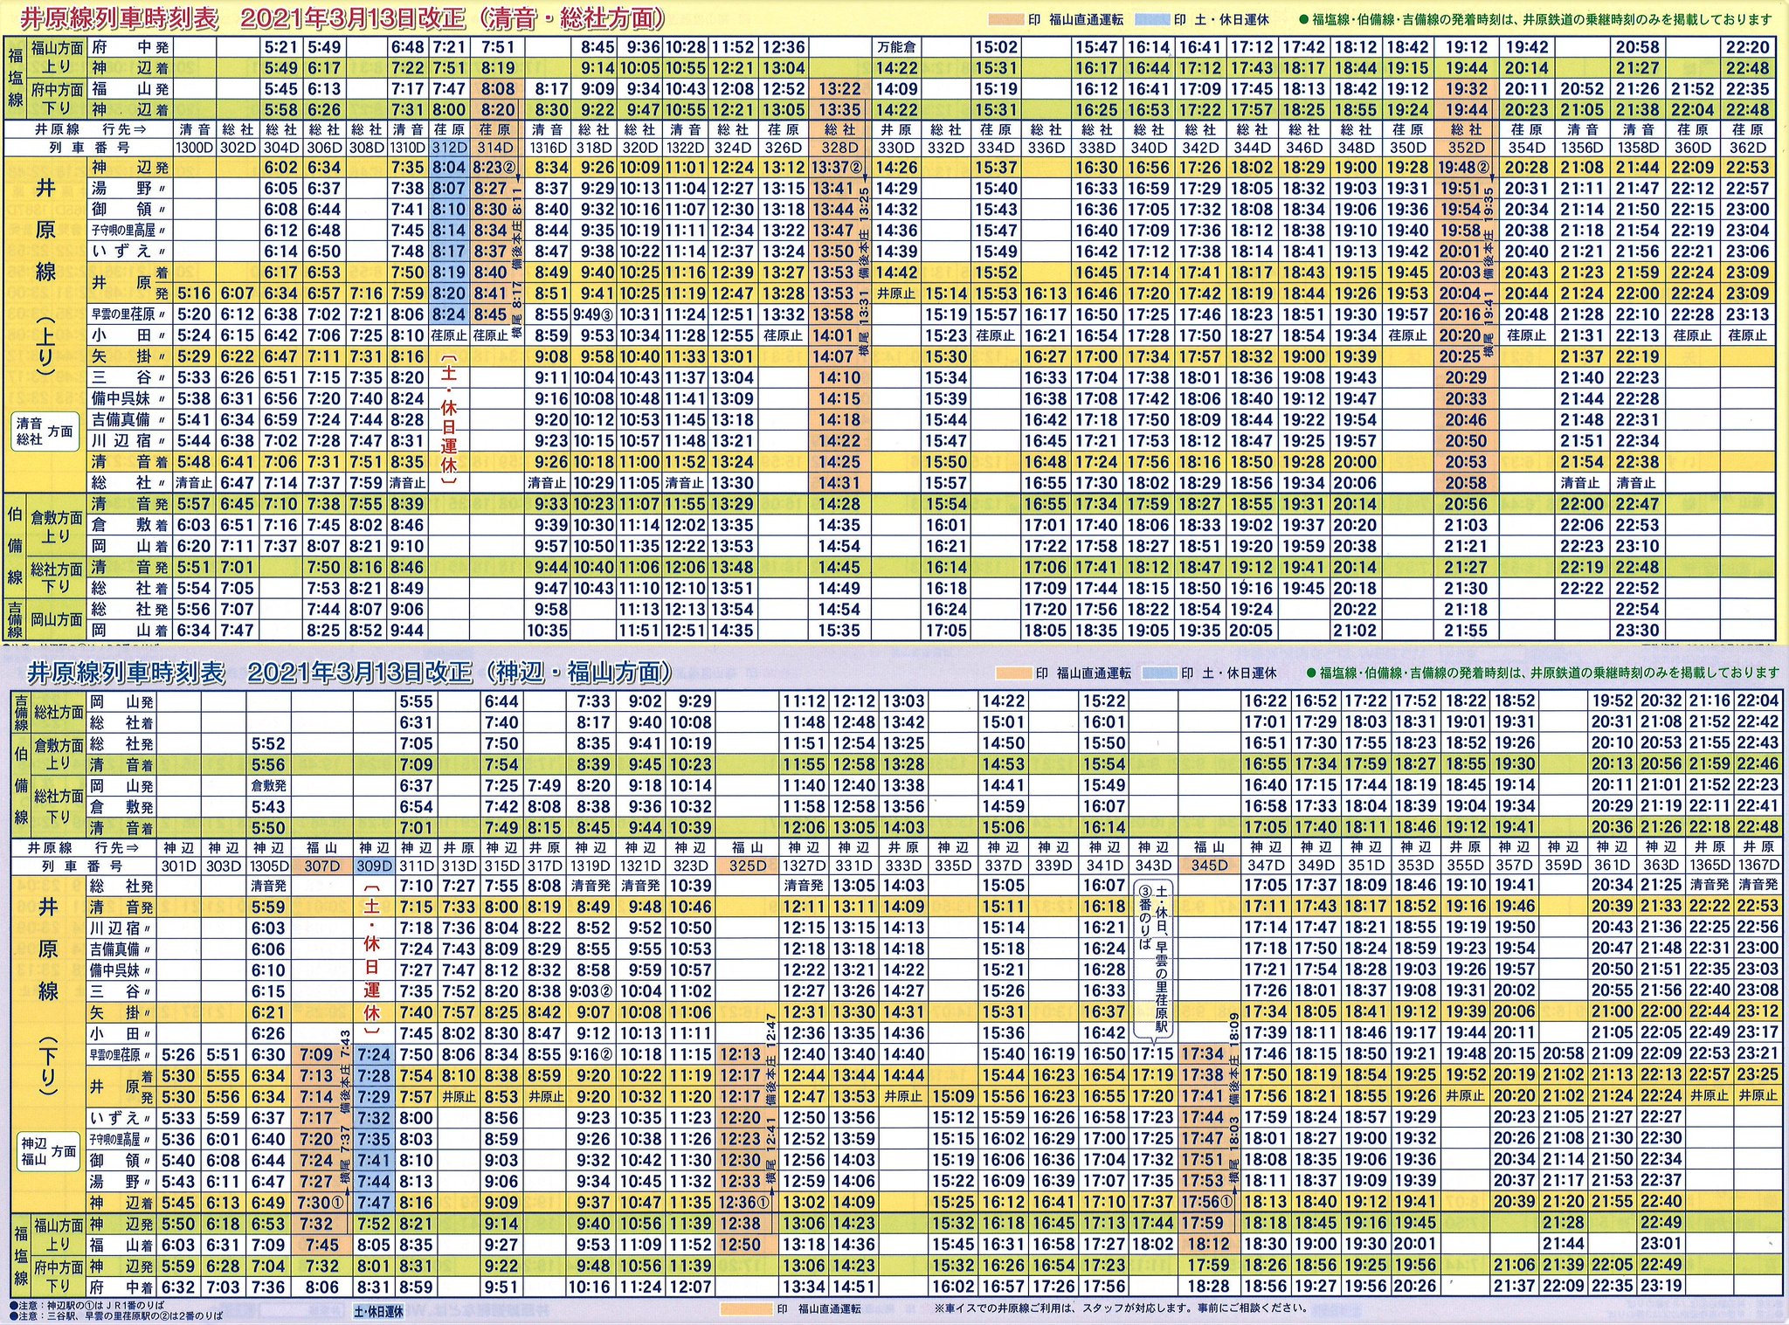1789x1325 pixels.
Task: Click train number 335D
Action: click(x=953, y=866)
